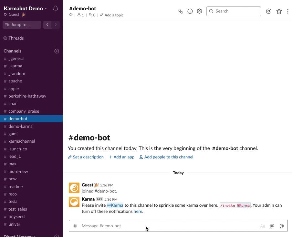Open the max channel
The height and width of the screenshot is (237, 292).
31,164
